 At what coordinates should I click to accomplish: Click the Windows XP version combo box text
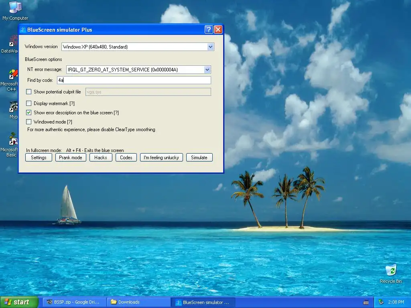[95, 47]
